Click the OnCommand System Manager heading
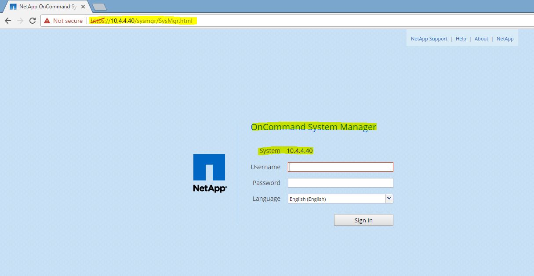The width and height of the screenshot is (534, 276). pos(313,127)
